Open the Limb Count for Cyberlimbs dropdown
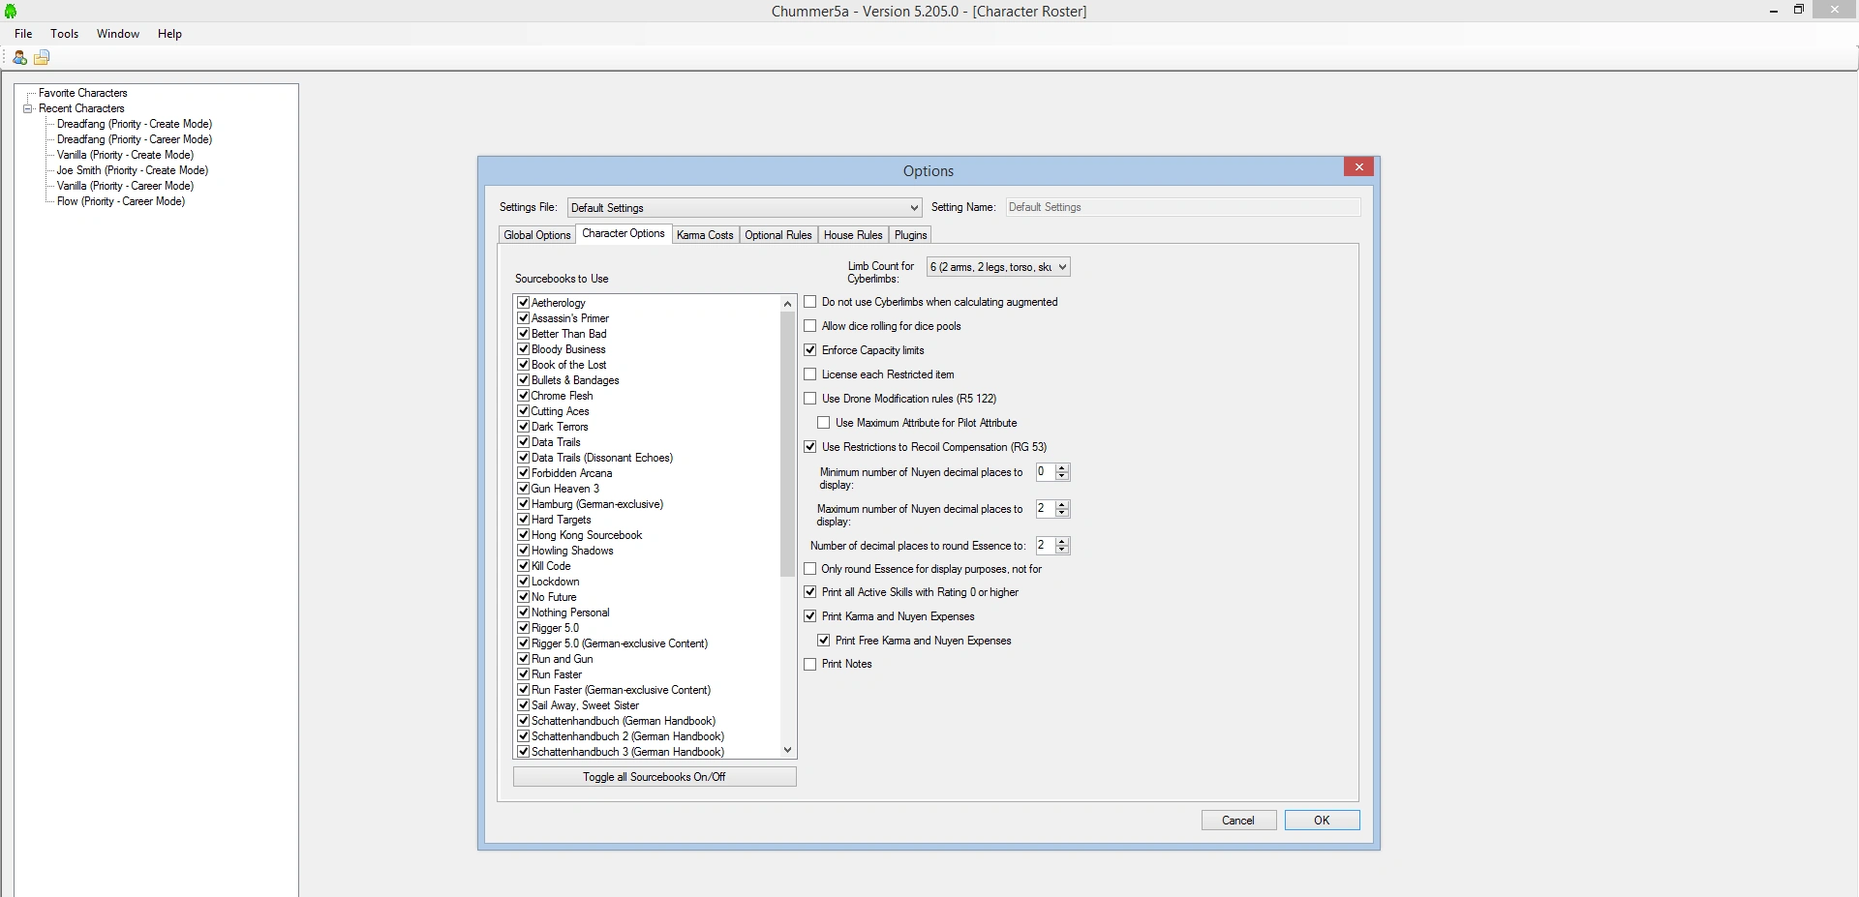 pyautogui.click(x=998, y=267)
